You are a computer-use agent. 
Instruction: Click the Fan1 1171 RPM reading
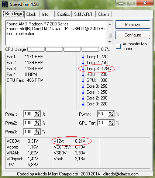(x=25, y=57)
